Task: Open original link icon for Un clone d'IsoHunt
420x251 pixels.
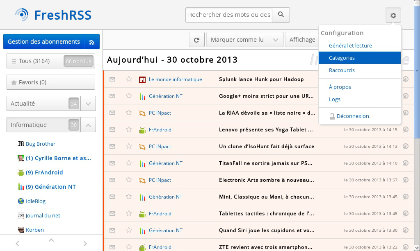Action: [x=406, y=147]
